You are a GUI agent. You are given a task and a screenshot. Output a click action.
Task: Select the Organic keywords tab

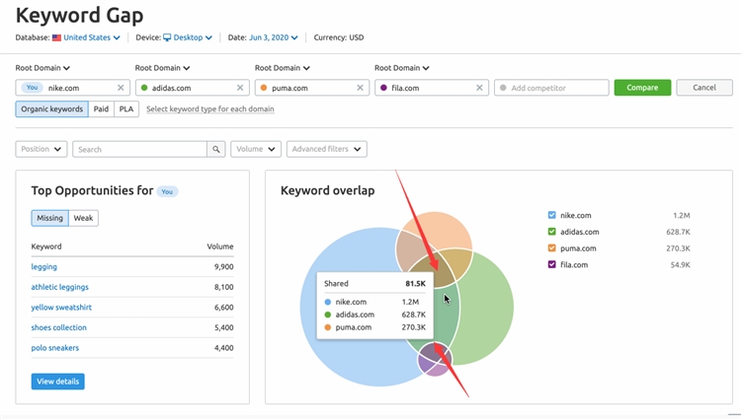pyautogui.click(x=52, y=108)
